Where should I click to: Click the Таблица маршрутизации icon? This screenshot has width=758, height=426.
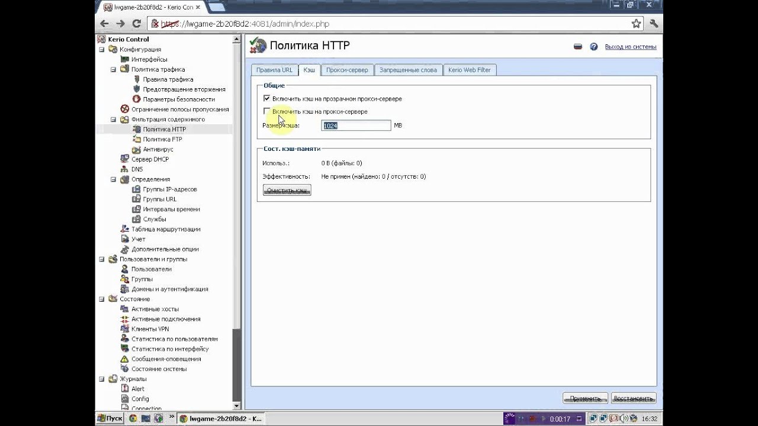pyautogui.click(x=124, y=229)
